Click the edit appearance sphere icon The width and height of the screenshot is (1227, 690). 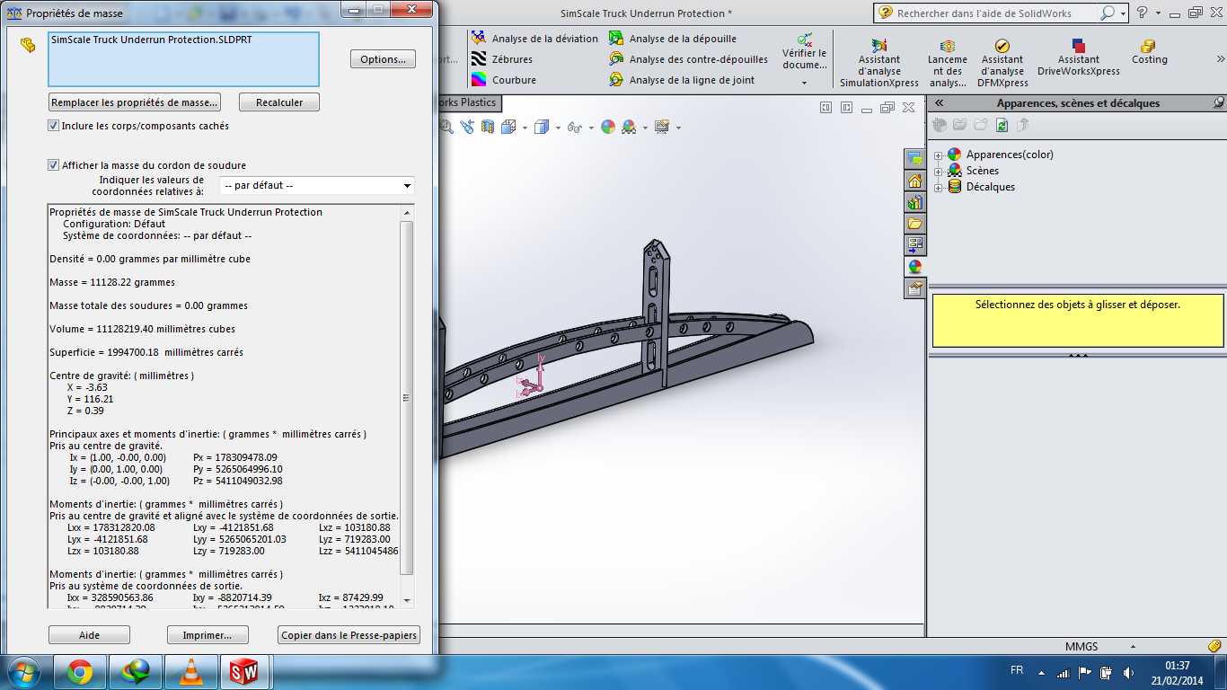tap(608, 128)
